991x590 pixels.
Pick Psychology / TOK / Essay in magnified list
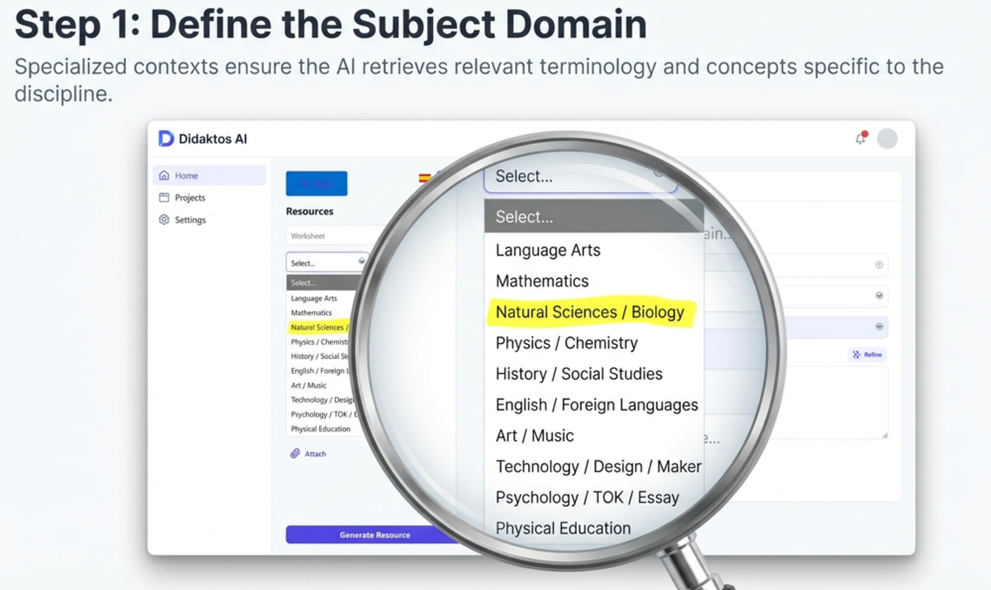tap(587, 498)
